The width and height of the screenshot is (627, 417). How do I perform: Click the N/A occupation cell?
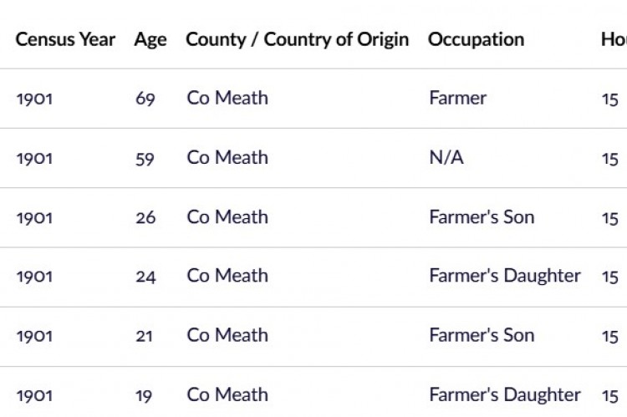click(446, 158)
